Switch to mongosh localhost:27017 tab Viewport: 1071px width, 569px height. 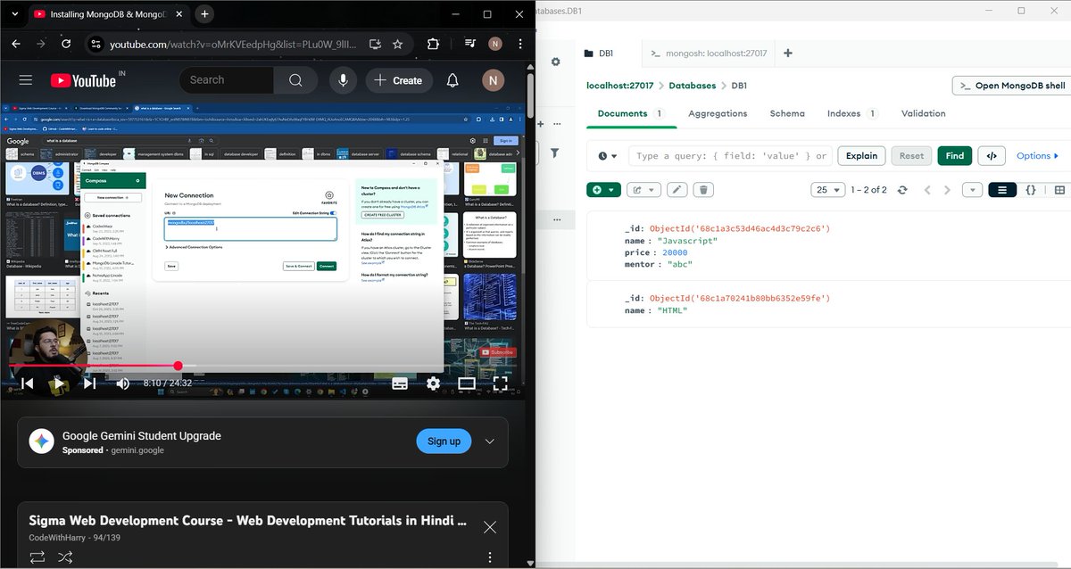pyautogui.click(x=708, y=54)
